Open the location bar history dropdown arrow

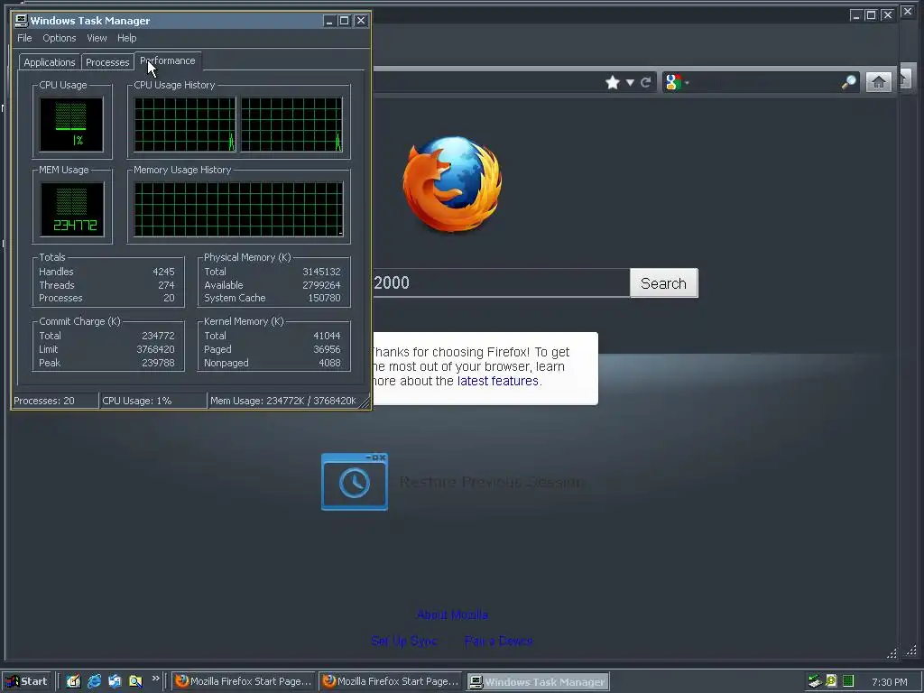[x=630, y=82]
